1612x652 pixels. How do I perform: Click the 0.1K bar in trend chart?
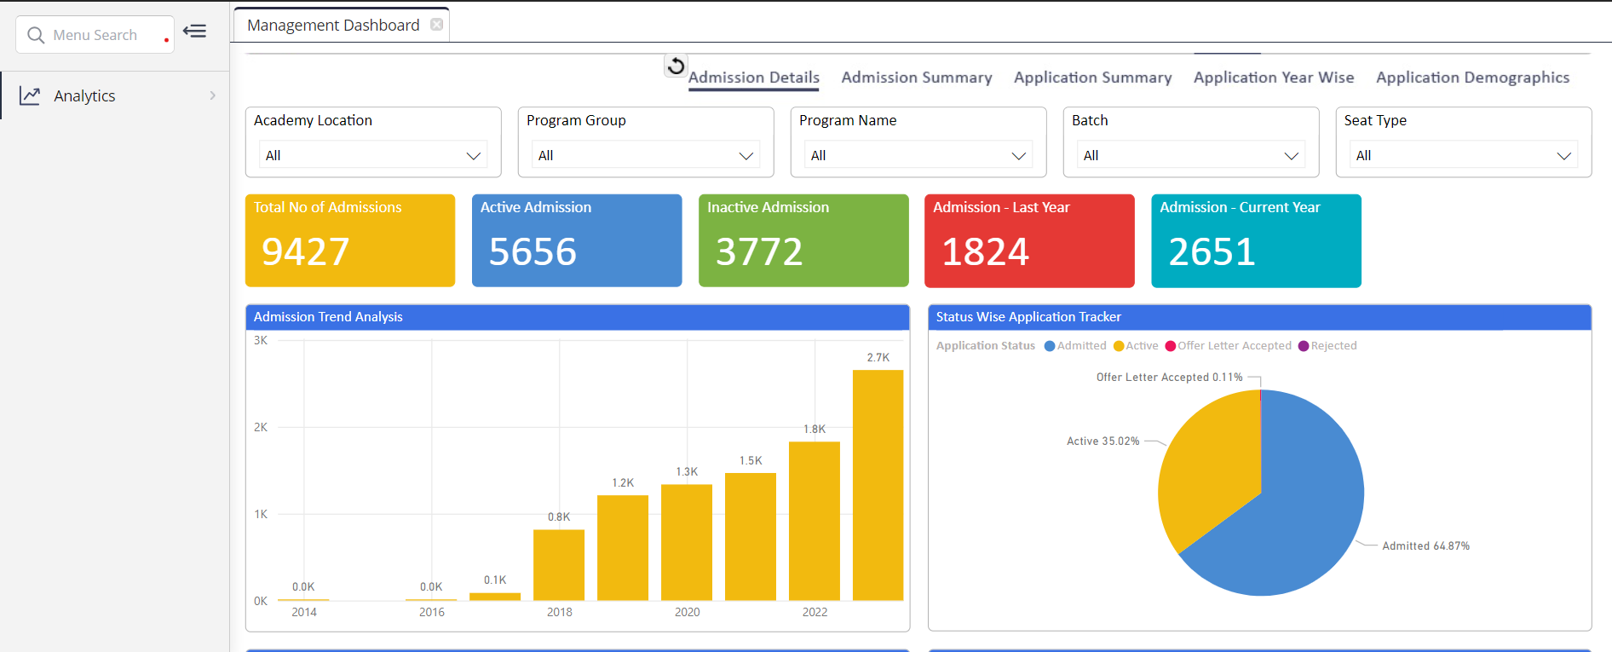coord(495,597)
